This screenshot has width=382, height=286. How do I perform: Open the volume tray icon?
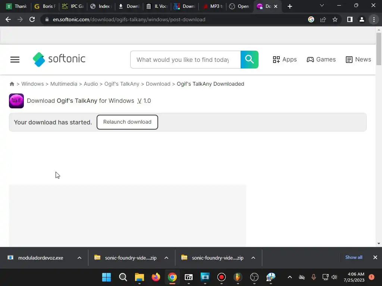click(334, 277)
